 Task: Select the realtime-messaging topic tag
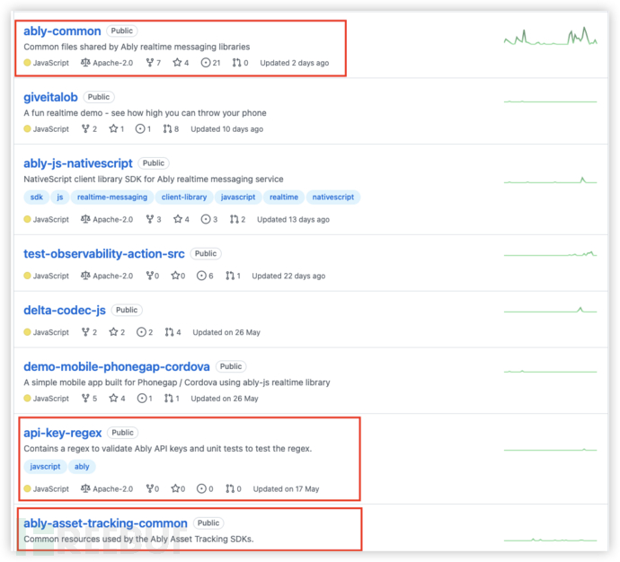(x=112, y=198)
